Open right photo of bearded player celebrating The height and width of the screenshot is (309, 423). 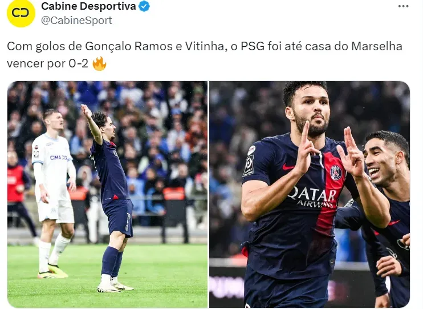(310, 194)
